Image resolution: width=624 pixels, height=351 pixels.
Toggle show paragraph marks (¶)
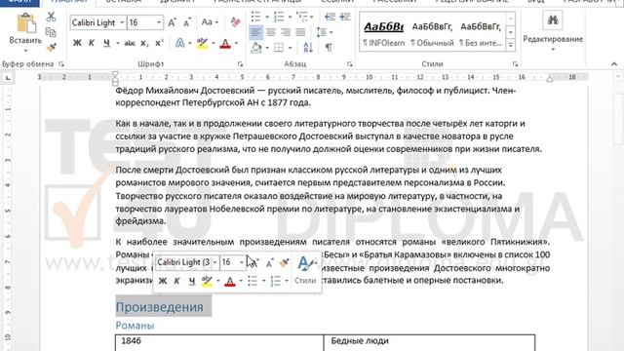click(x=329, y=48)
